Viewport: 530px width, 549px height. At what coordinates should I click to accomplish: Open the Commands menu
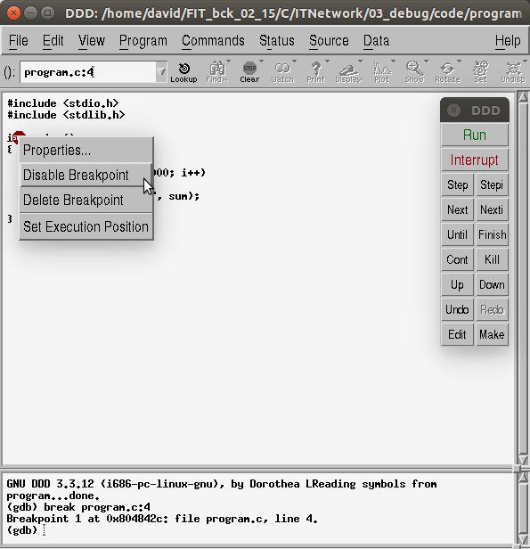tap(213, 41)
